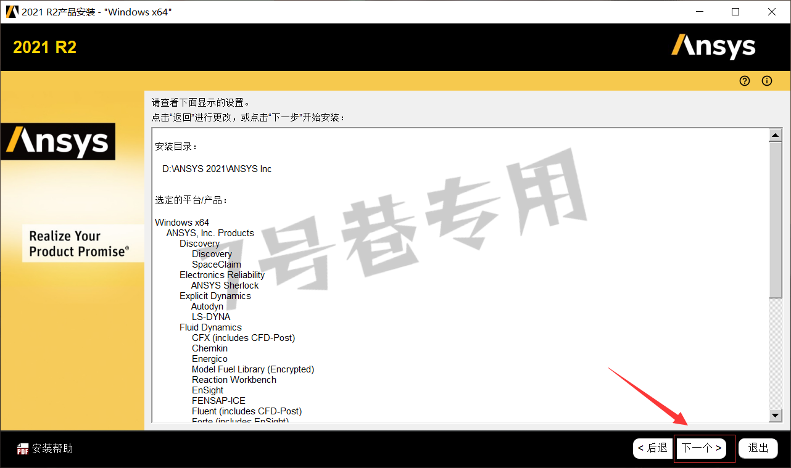Select the install path D:\ANSYS 2021\ANSYS Inc
The width and height of the screenshot is (791, 468).
(x=217, y=169)
